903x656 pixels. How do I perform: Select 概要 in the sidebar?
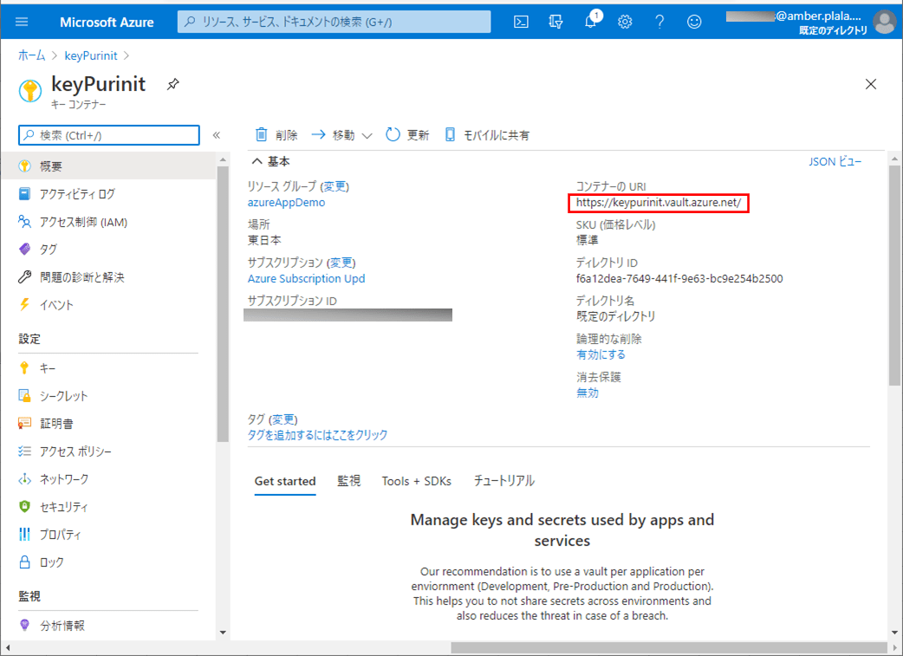coord(108,166)
